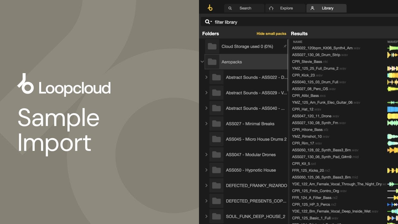Select CPR_Kit_5.sxt file

(x=304, y=164)
